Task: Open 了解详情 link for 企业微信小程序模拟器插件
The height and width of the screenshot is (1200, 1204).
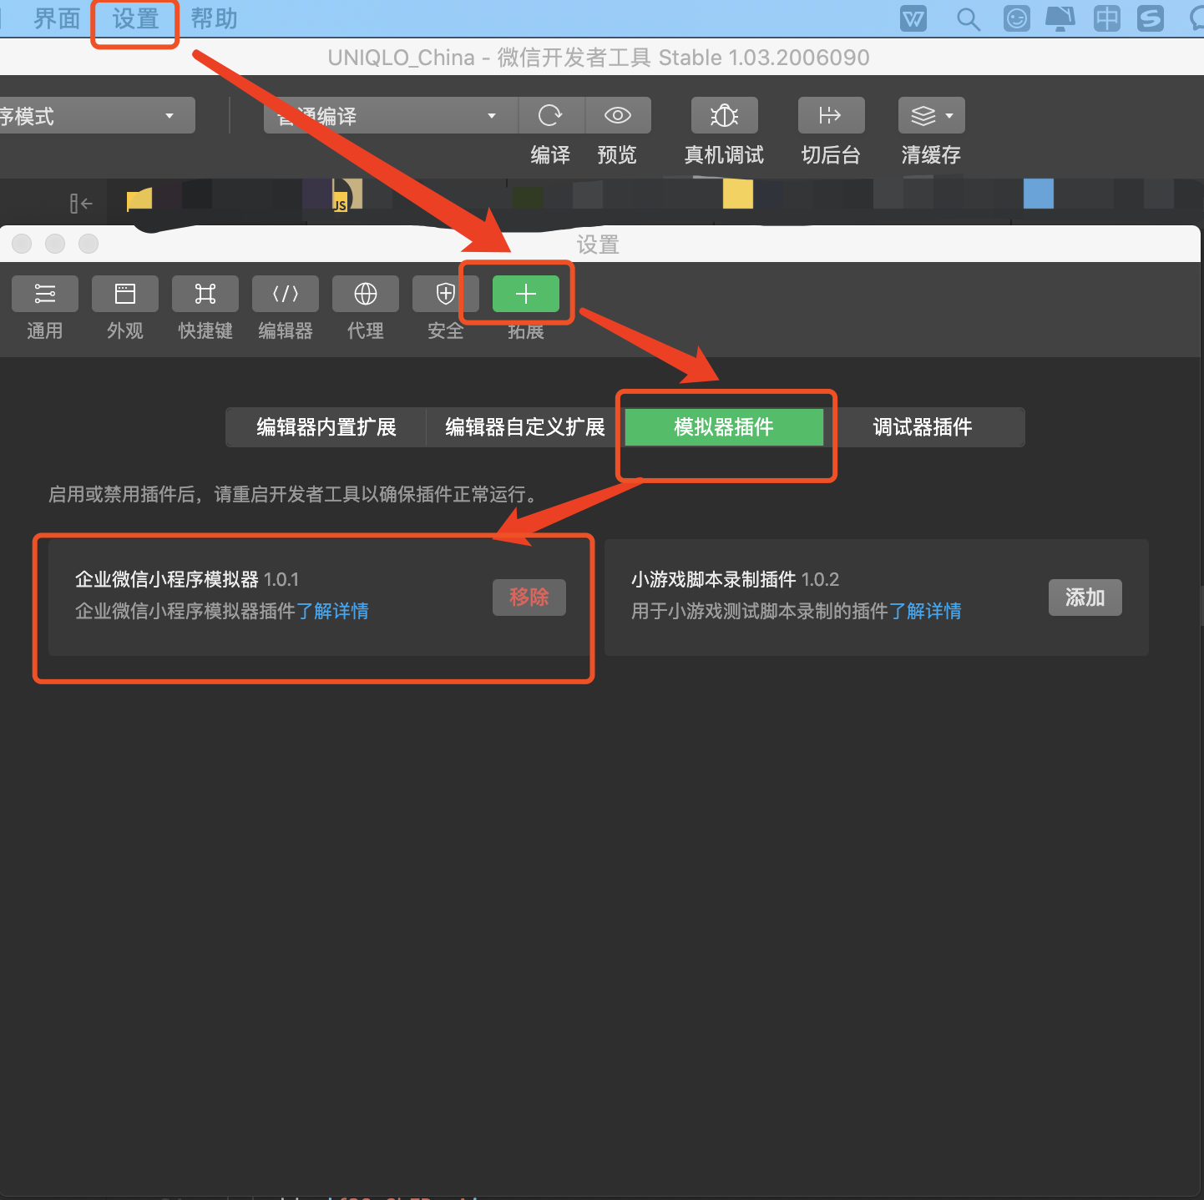Action: click(332, 611)
